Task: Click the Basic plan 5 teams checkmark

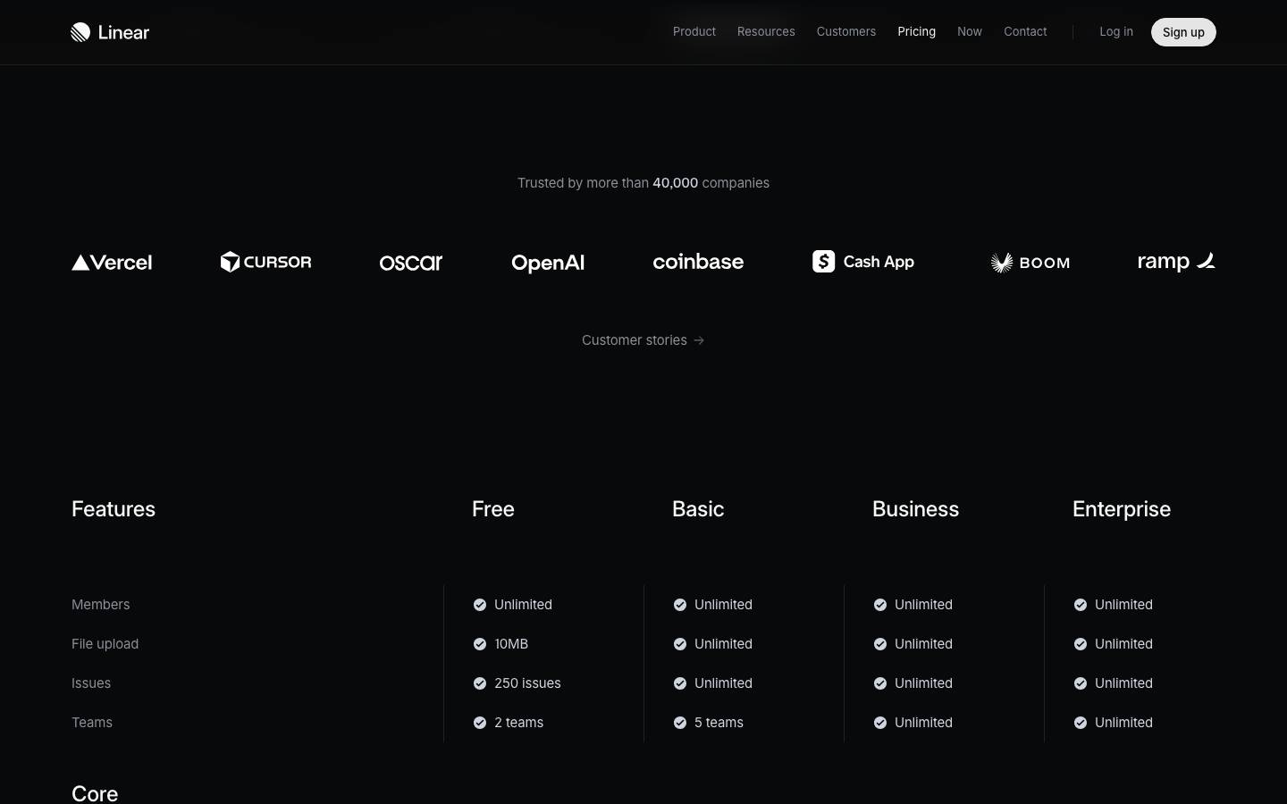Action: 680,723
